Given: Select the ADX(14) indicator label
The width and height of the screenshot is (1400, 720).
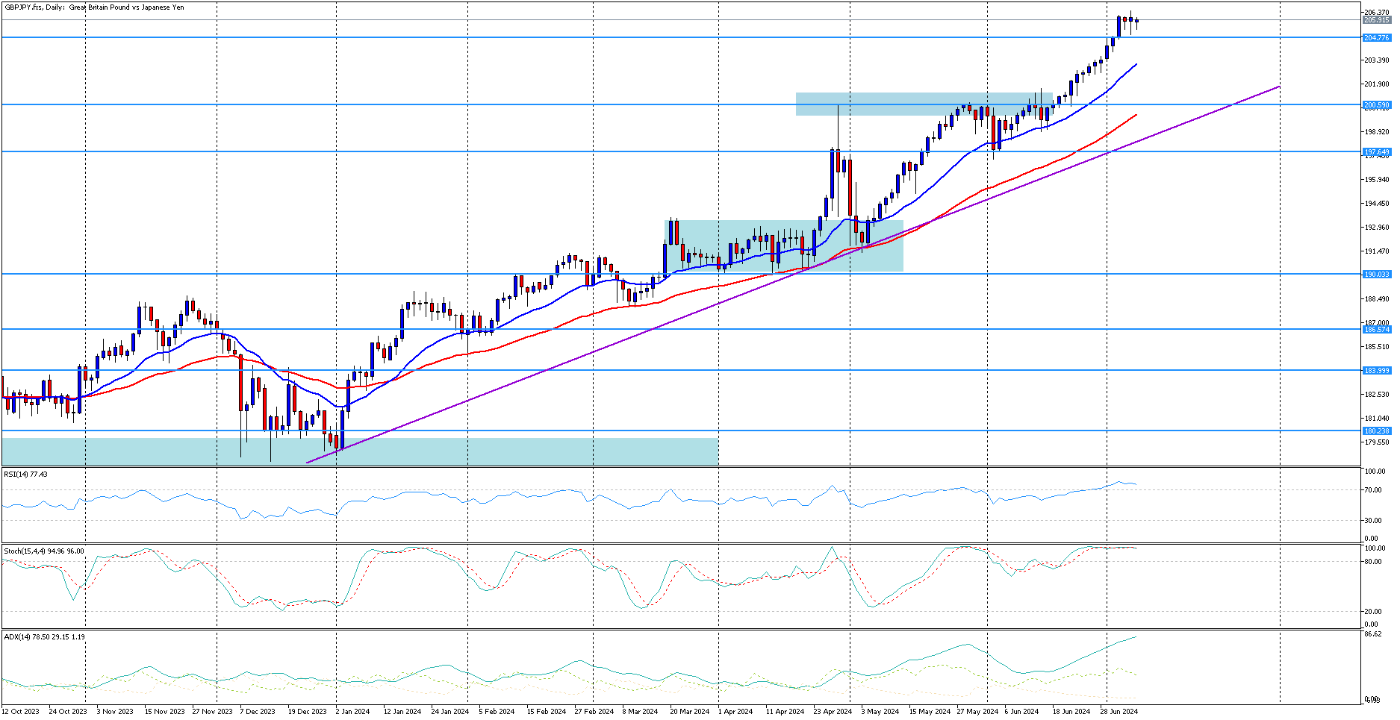Looking at the screenshot, I should [43, 636].
